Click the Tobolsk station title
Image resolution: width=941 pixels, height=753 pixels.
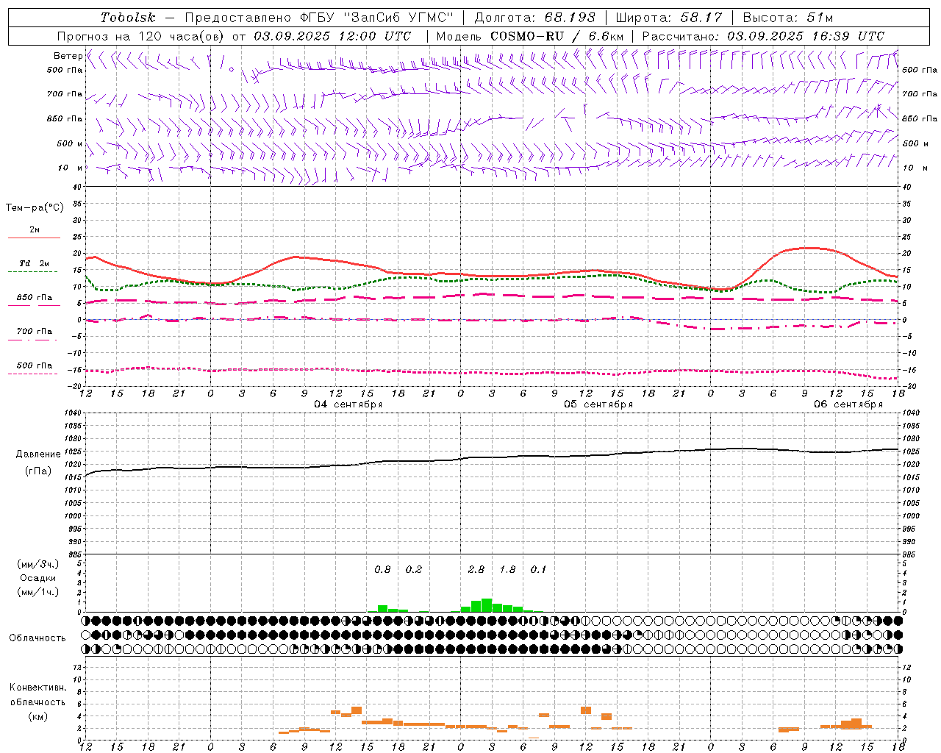pos(128,18)
